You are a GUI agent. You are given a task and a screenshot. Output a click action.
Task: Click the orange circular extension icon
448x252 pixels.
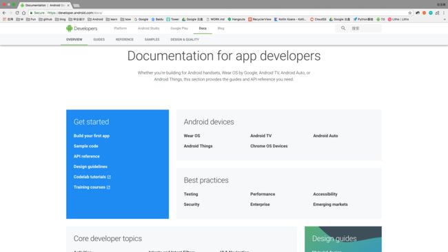click(424, 13)
